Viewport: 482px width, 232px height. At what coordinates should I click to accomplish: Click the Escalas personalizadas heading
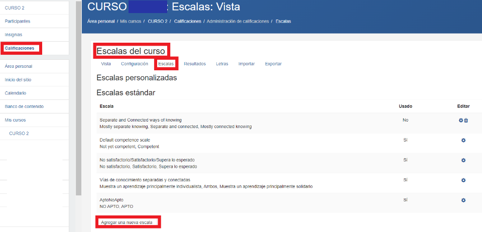(137, 78)
